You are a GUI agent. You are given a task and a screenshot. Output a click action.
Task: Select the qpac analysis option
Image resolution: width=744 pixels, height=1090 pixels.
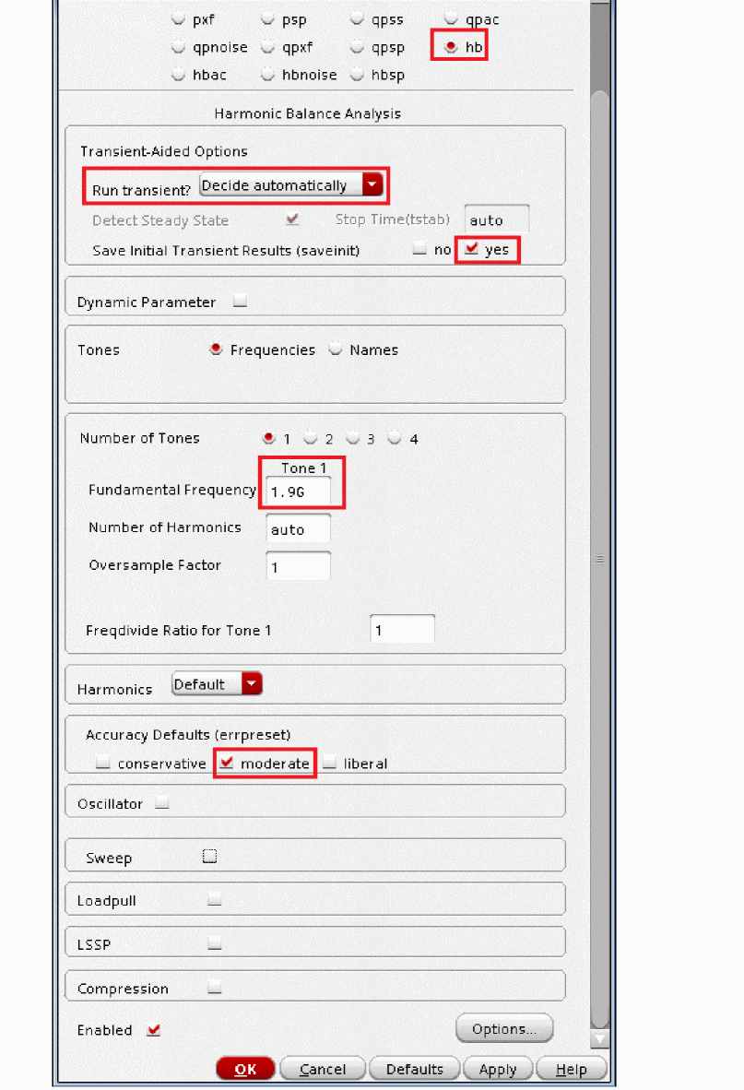[451, 18]
